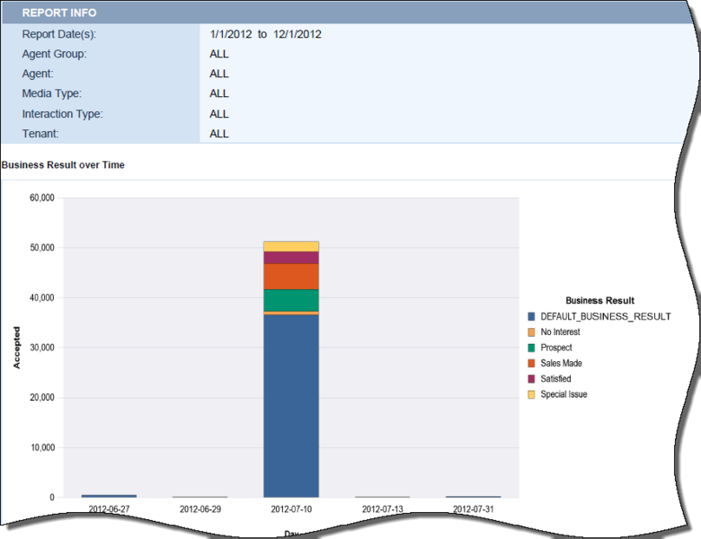Click the orange-red Sales Made bar segment

(x=291, y=277)
